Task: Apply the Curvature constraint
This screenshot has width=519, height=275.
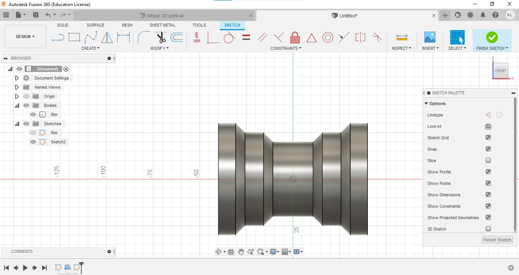Action: pyautogui.click(x=377, y=37)
